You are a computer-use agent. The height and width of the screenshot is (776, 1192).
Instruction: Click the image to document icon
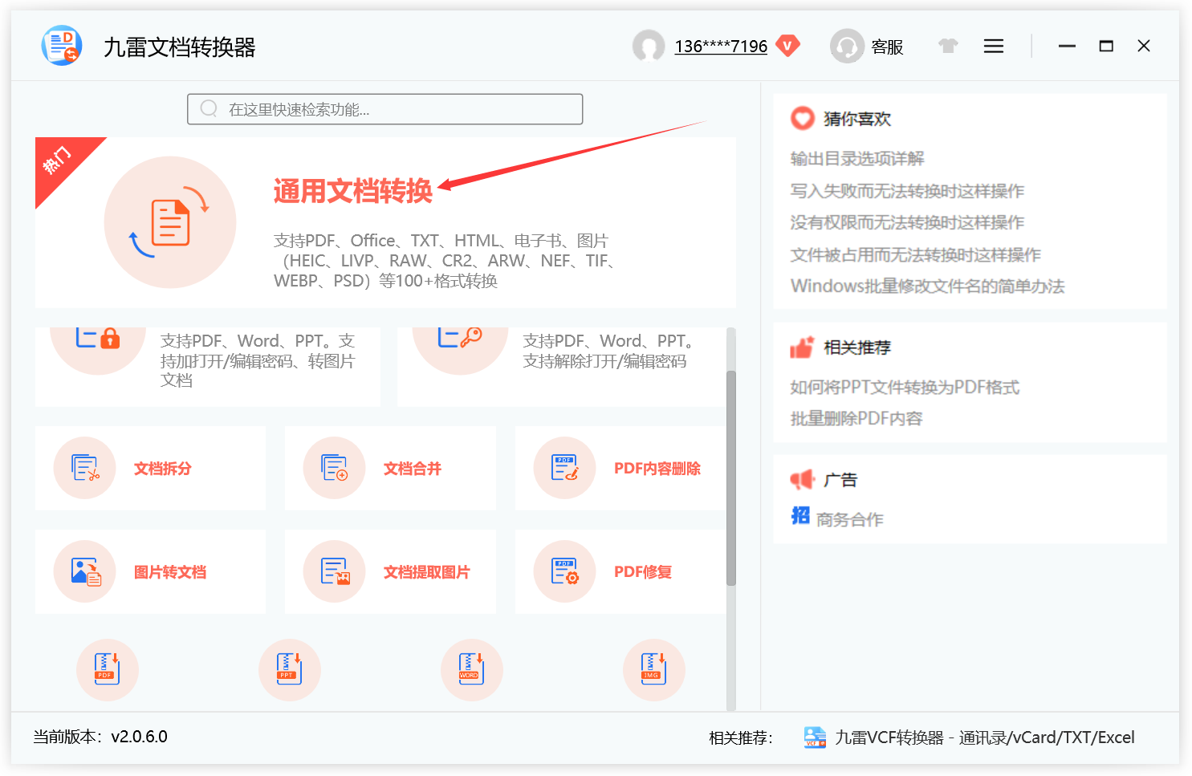pyautogui.click(x=85, y=571)
